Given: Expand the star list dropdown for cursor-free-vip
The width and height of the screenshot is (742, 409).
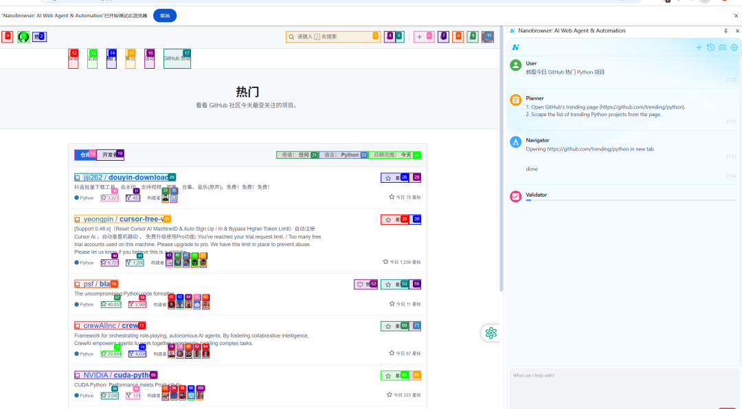Looking at the screenshot, I should click(x=416, y=219).
